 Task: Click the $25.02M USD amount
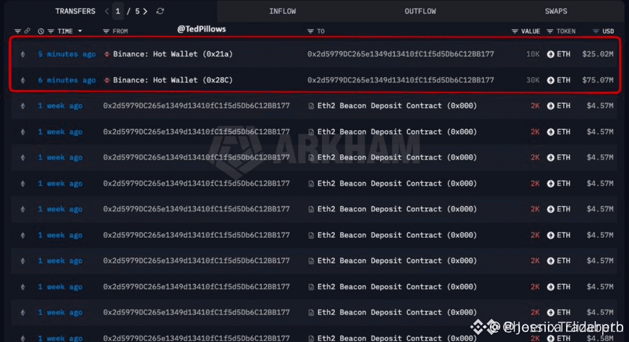pos(598,54)
